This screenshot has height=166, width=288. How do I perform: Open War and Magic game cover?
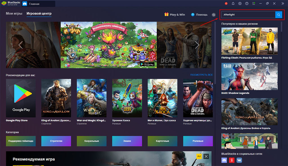click(92, 98)
